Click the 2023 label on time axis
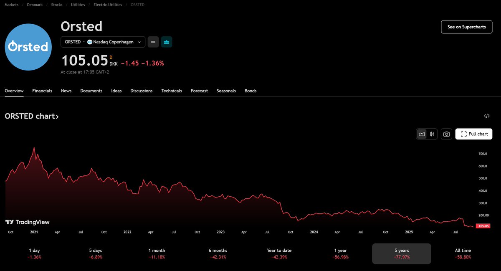This screenshot has width=501, height=271. coord(220,232)
